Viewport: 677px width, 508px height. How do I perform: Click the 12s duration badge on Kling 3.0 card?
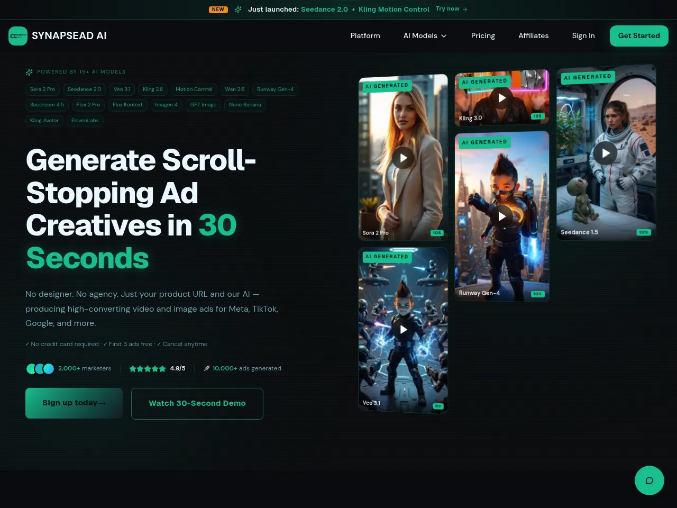click(x=537, y=116)
